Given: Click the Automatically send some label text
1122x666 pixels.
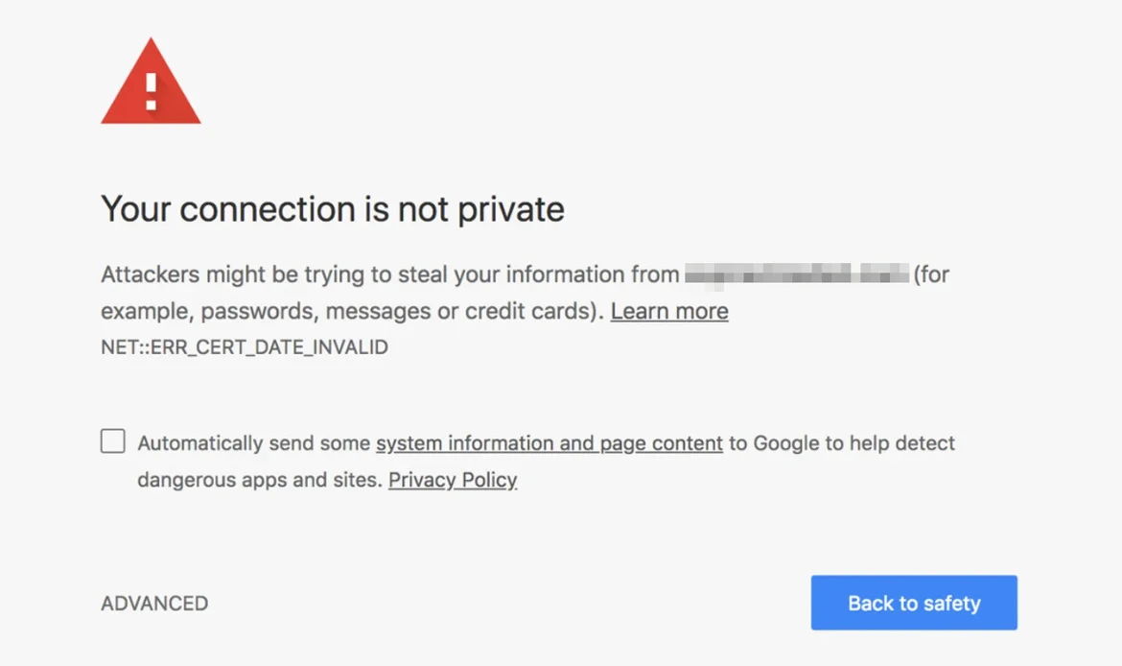Looking at the screenshot, I should [x=254, y=443].
